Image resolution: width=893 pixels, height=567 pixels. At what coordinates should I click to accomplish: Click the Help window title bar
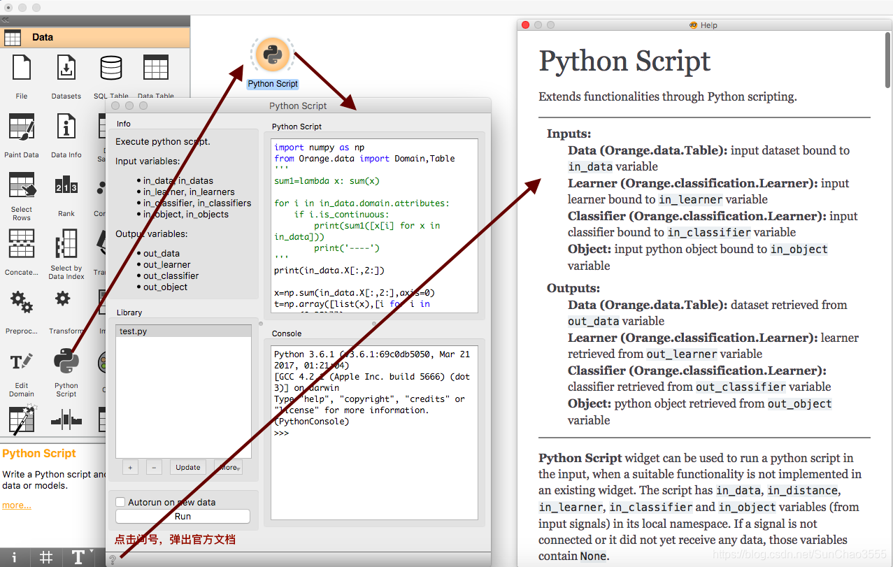(705, 25)
